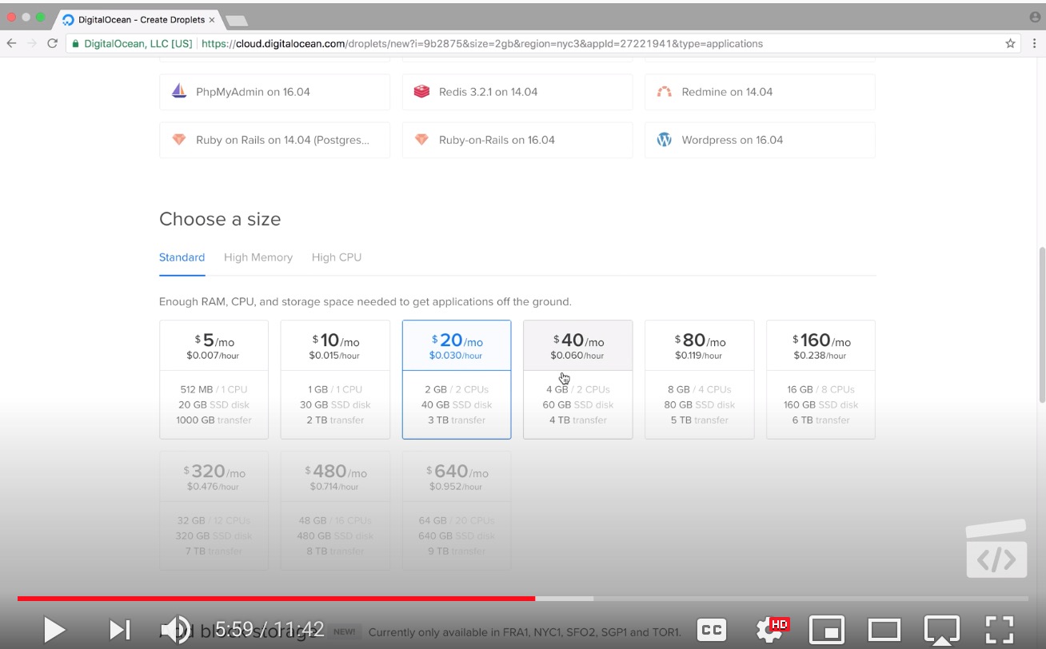Viewport: 1046px width, 649px height.
Task: Enter fullscreen video mode
Action: click(1000, 630)
